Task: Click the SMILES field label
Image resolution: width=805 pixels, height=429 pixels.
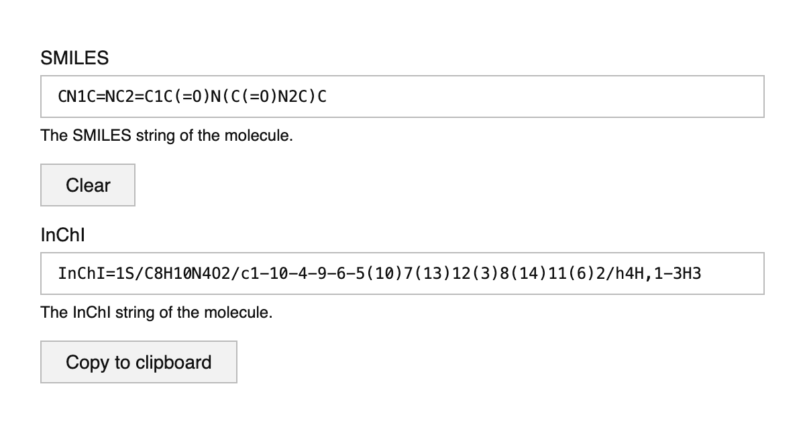Action: (74, 58)
